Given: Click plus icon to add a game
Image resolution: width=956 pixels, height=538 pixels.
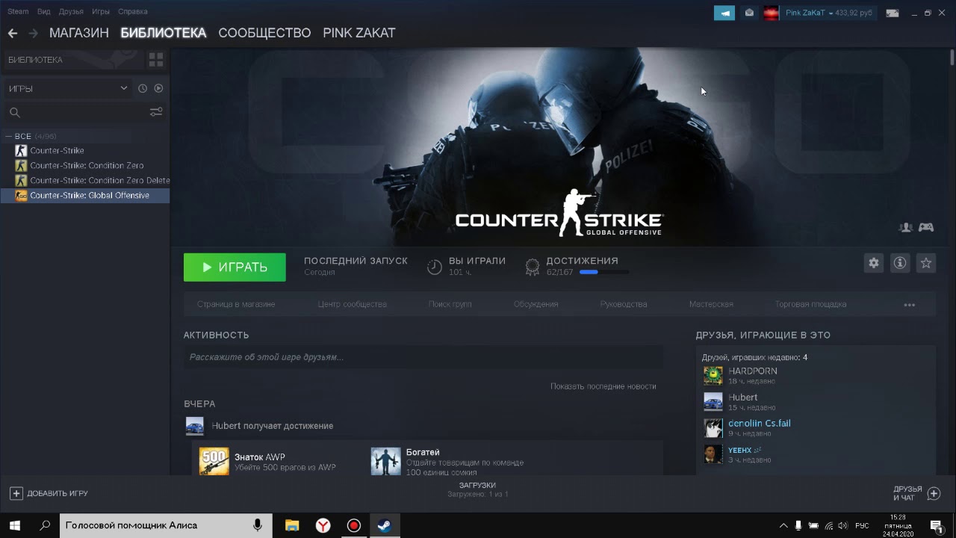Looking at the screenshot, I should (16, 493).
